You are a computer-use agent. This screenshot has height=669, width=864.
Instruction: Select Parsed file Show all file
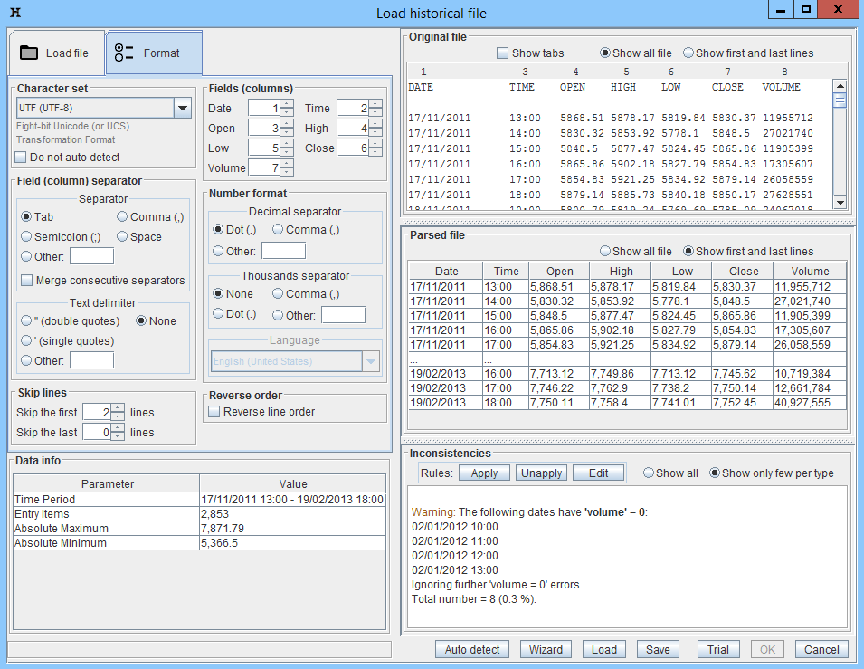click(x=605, y=251)
